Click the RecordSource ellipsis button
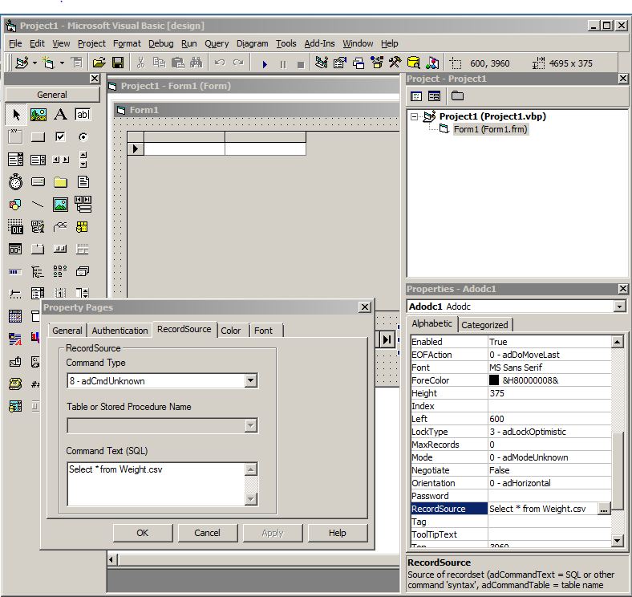632x597 pixels. 603,509
